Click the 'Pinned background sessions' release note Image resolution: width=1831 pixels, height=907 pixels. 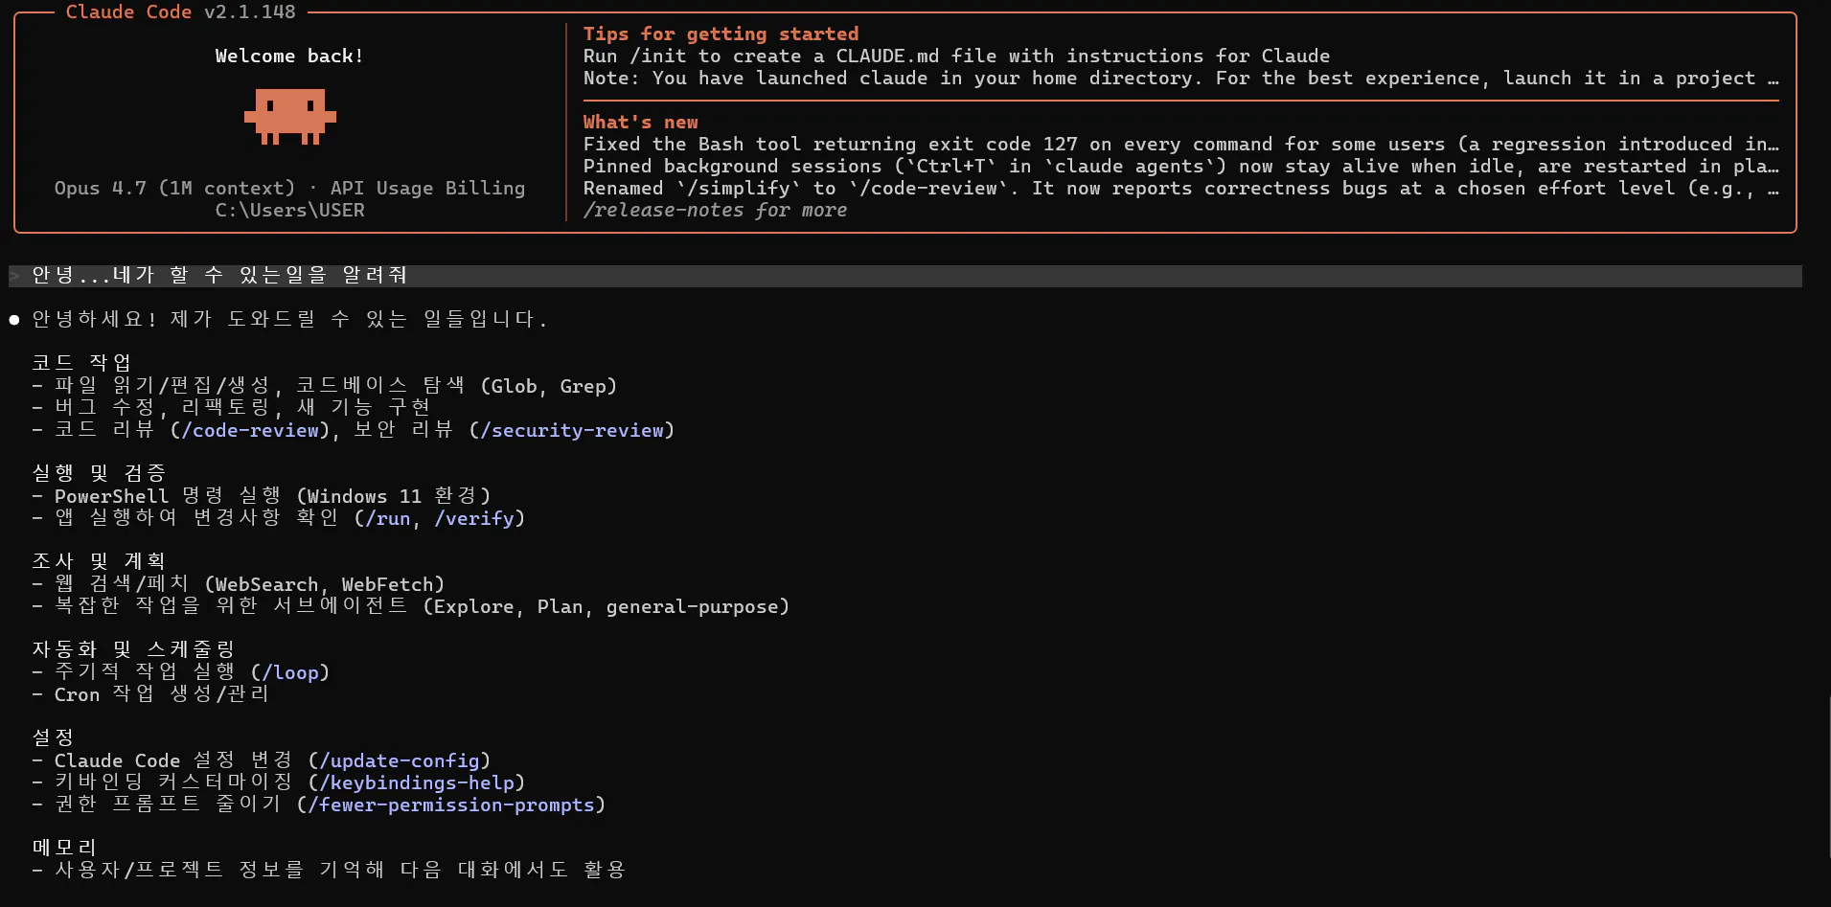[1180, 166]
